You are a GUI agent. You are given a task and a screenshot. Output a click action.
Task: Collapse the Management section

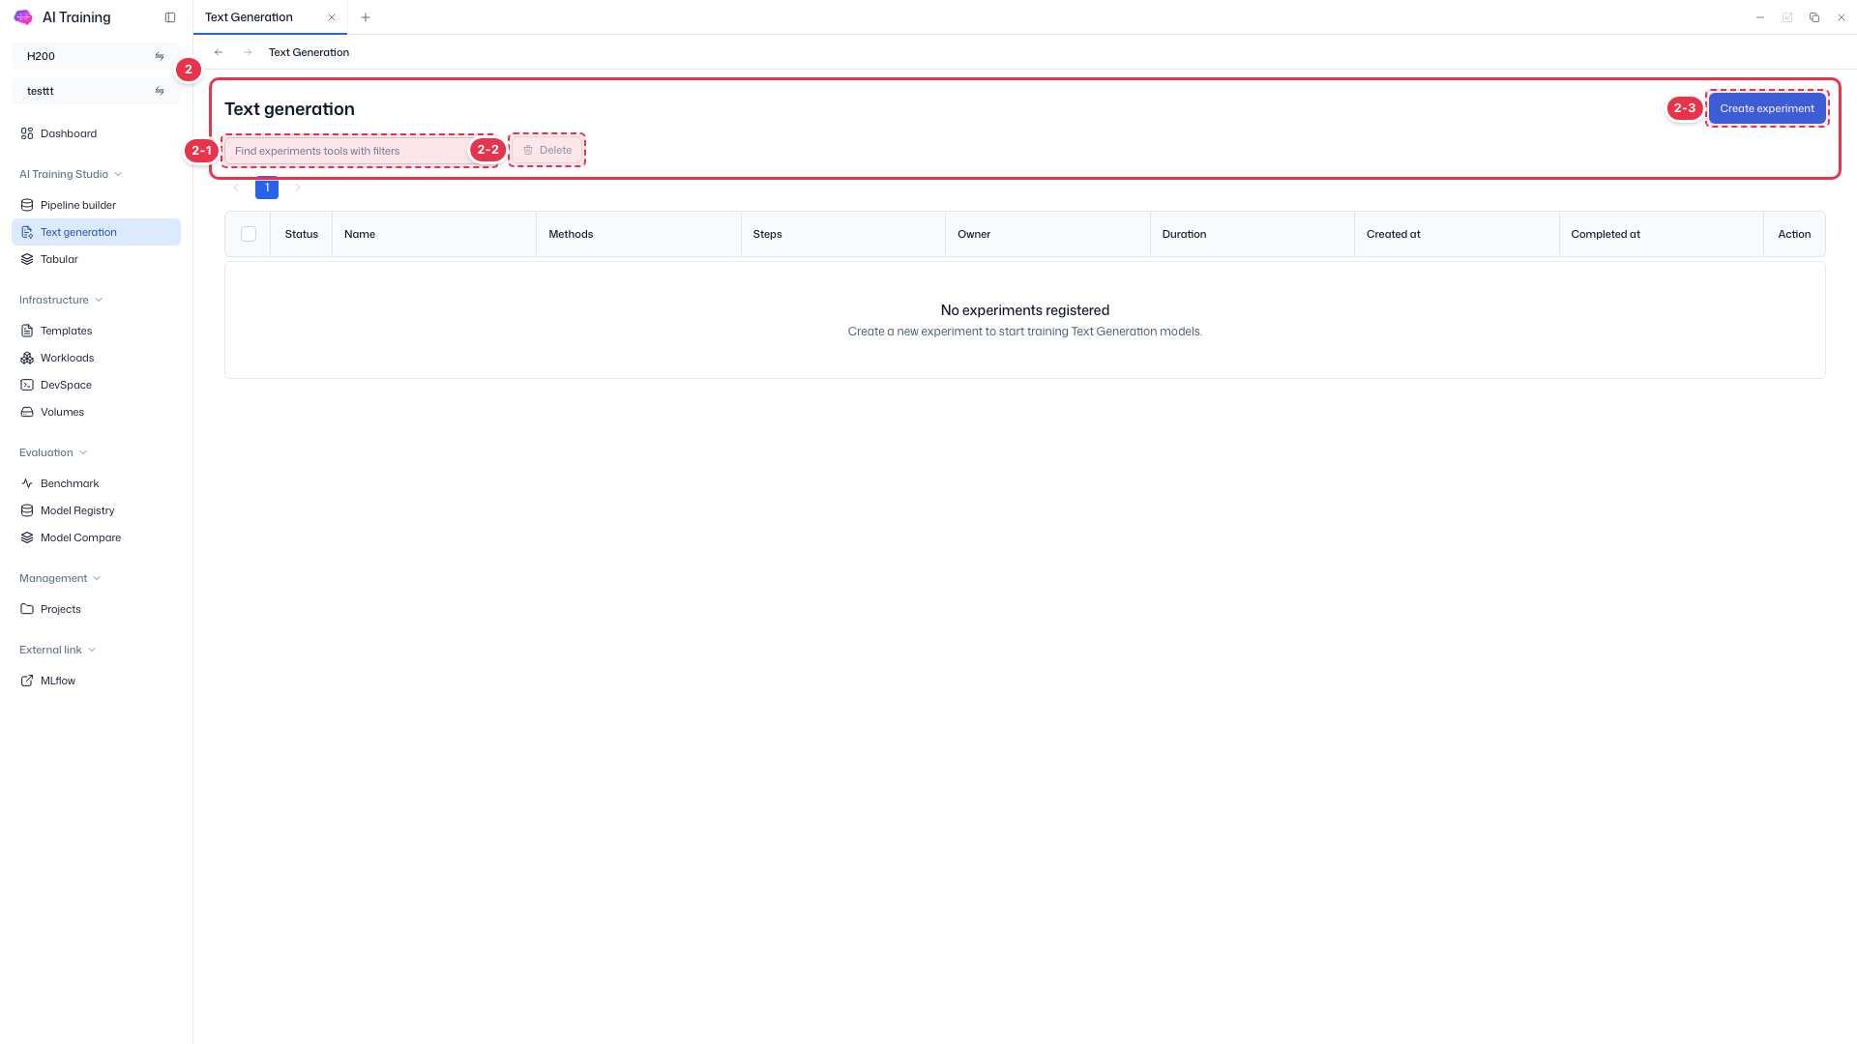tap(60, 578)
